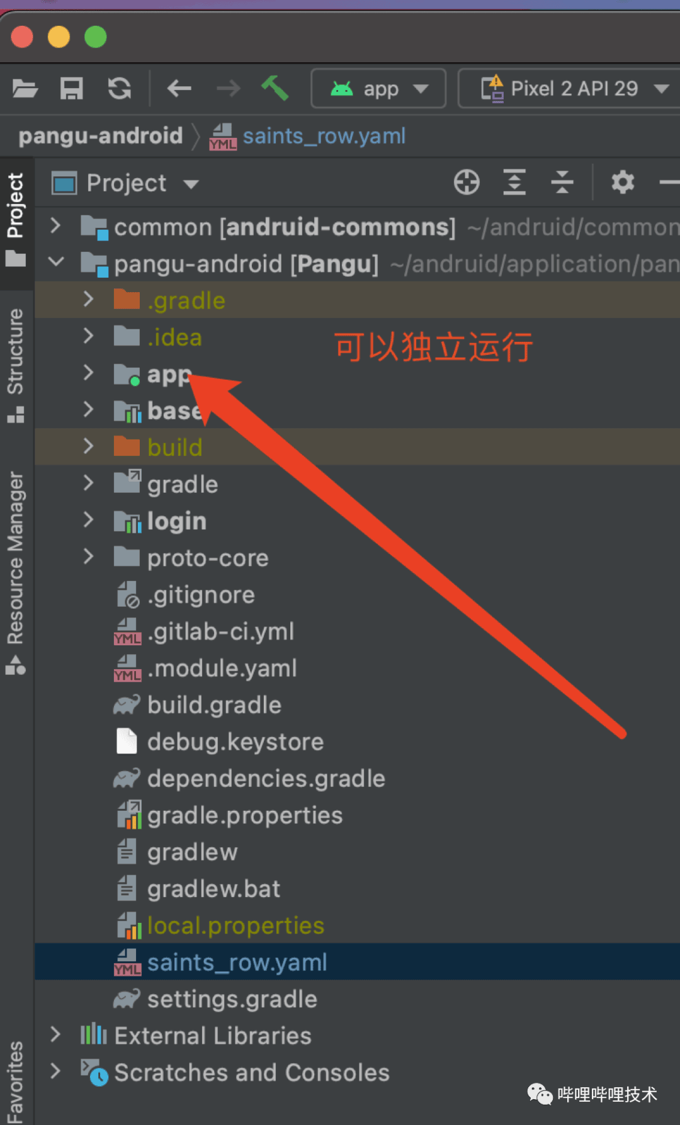The image size is (680, 1125).
Task: Click the select opened file target icon
Action: coord(467,183)
